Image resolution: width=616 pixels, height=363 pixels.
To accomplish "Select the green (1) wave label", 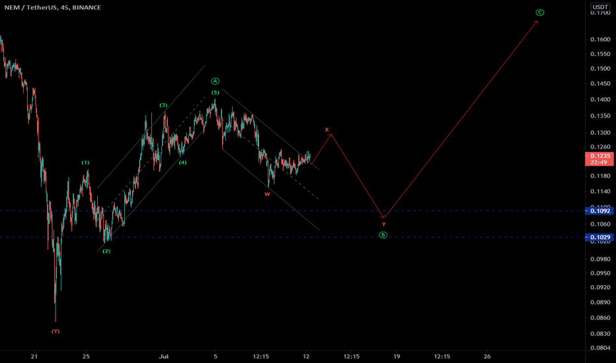I will [85, 162].
